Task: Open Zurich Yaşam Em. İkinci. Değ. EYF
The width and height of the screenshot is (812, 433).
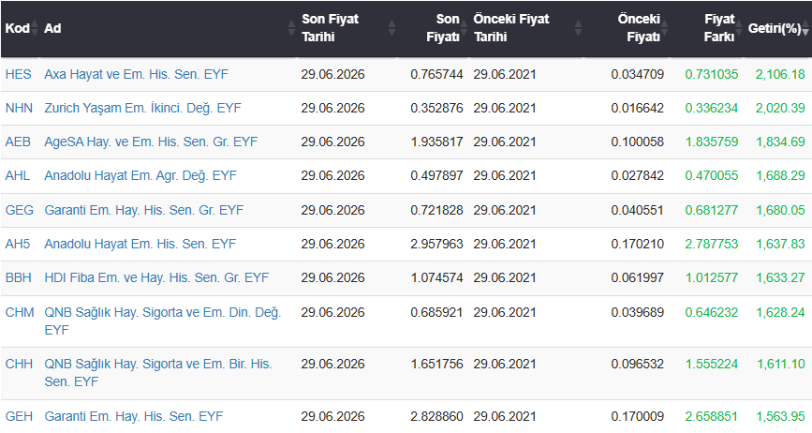Action: pos(143,108)
